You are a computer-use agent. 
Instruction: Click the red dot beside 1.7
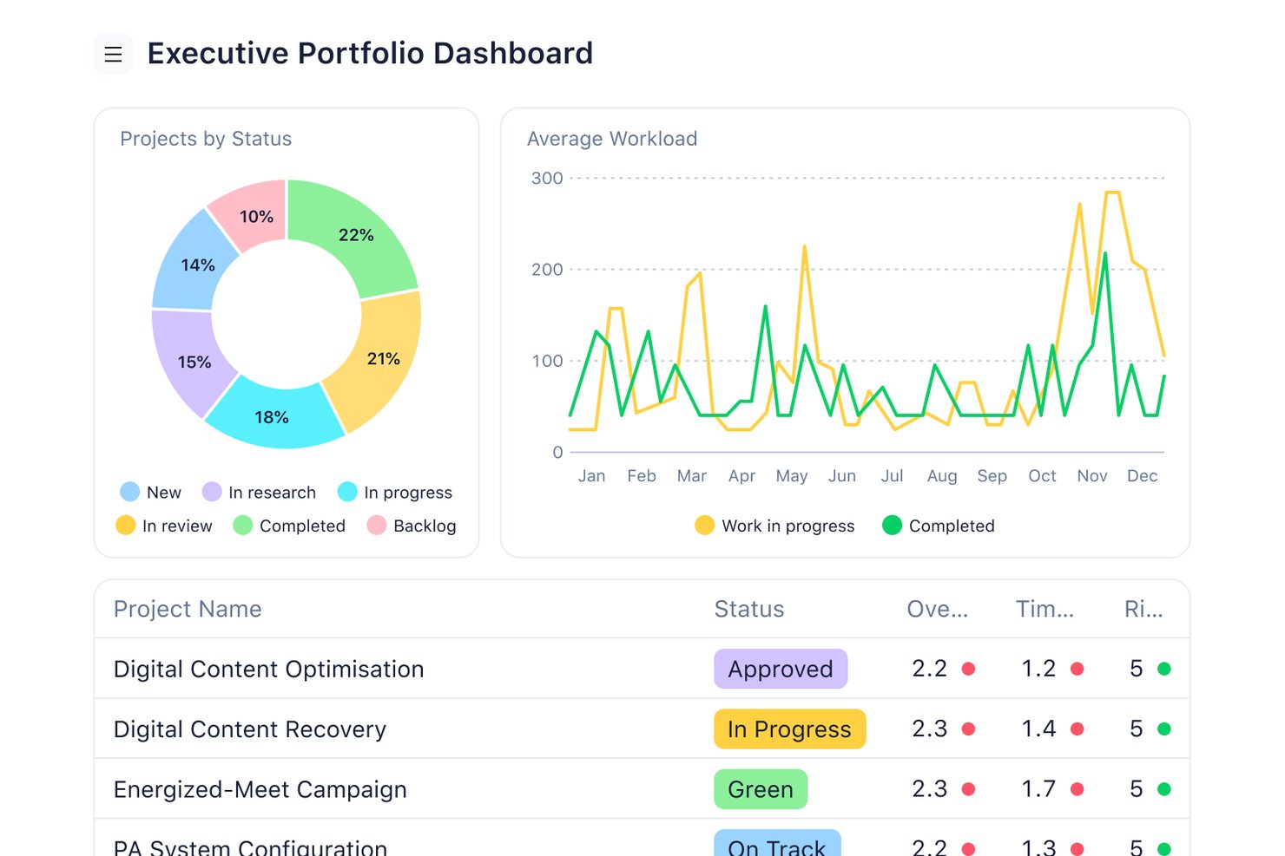click(1077, 789)
